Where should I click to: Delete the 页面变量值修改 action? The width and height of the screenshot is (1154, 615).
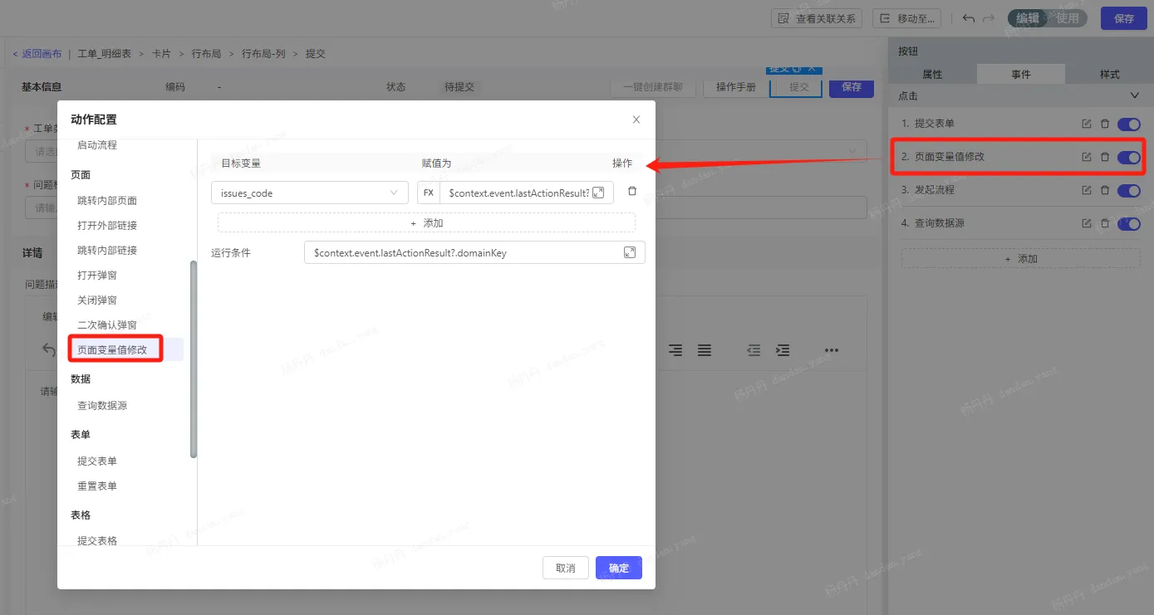point(1105,157)
